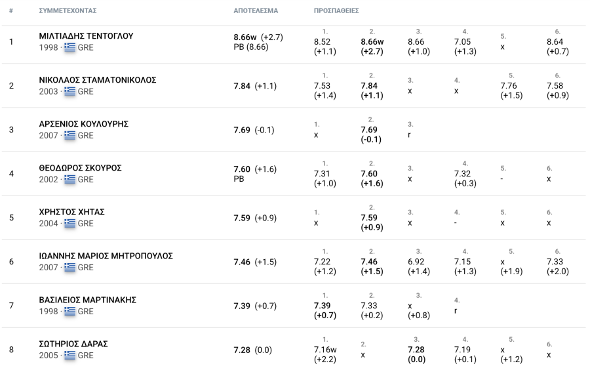Open athlete ΘΕΟΔΩΡΟΣ ΣΚΟΥΡΟΣ profile
This screenshot has width=590, height=370.
pyautogui.click(x=80, y=168)
